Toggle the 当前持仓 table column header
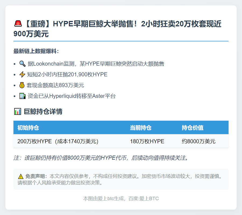The height and width of the screenshot is (215, 242). (140, 127)
